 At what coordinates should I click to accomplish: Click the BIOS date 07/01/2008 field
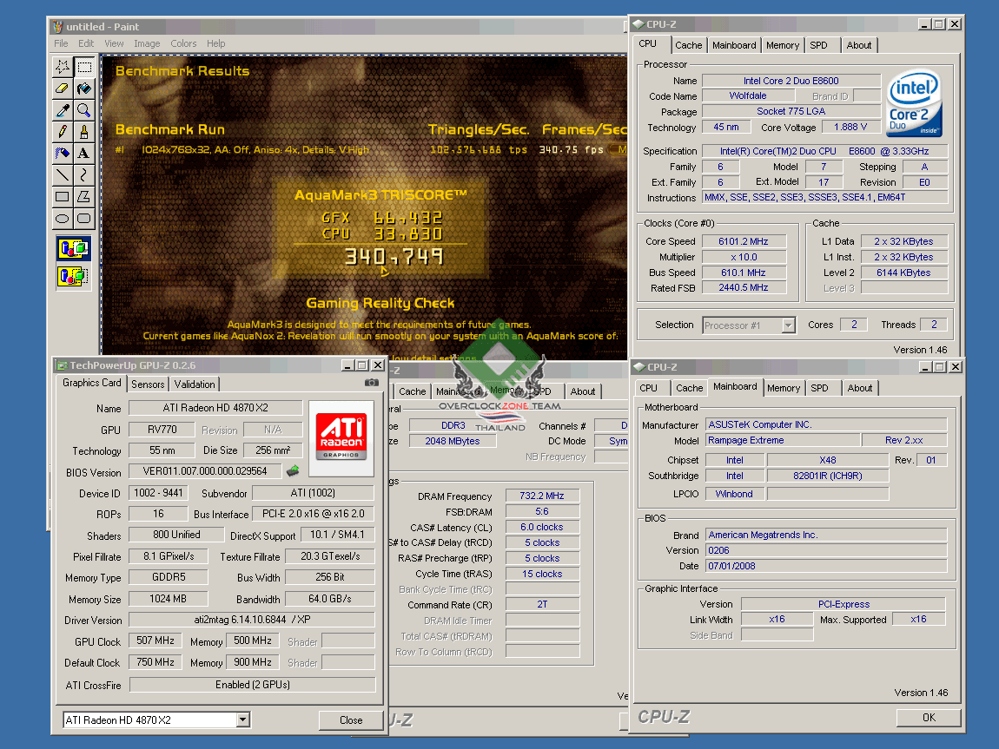(x=826, y=566)
